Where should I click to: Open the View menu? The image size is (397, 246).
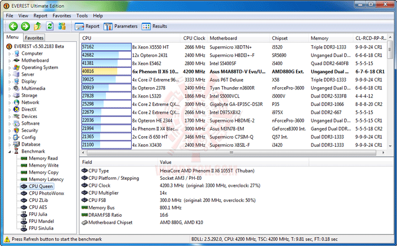23,15
